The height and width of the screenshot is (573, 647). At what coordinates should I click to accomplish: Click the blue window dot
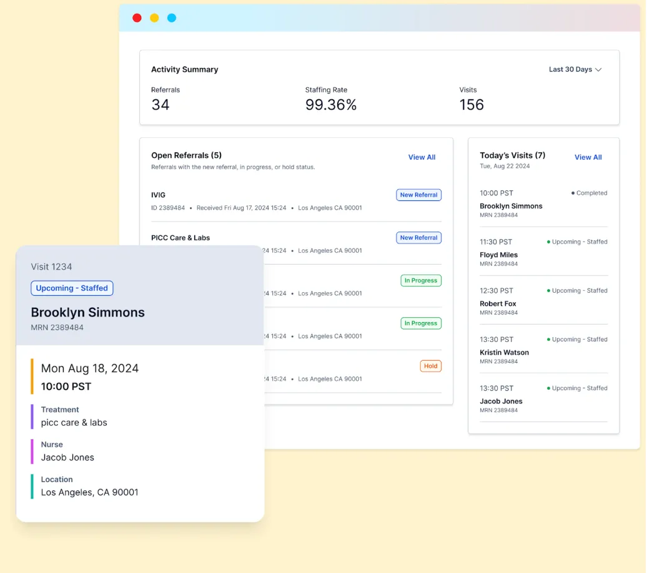172,17
